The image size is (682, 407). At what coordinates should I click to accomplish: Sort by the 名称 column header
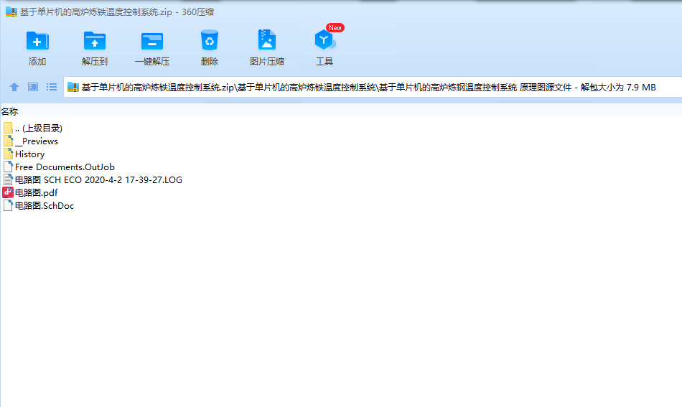pyautogui.click(x=9, y=112)
